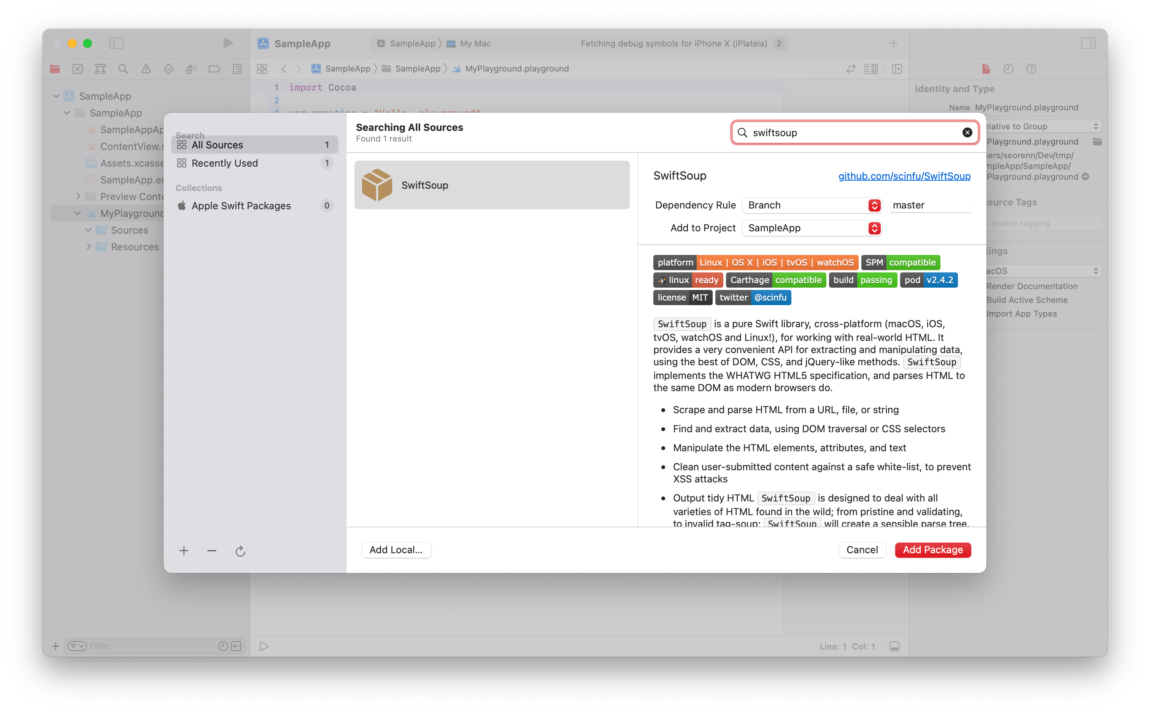Image resolution: width=1150 pixels, height=713 pixels.
Task: Toggle the debug area at bottom right
Action: click(x=894, y=646)
